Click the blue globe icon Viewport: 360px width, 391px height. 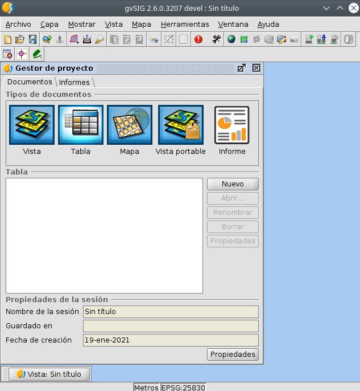click(231, 39)
